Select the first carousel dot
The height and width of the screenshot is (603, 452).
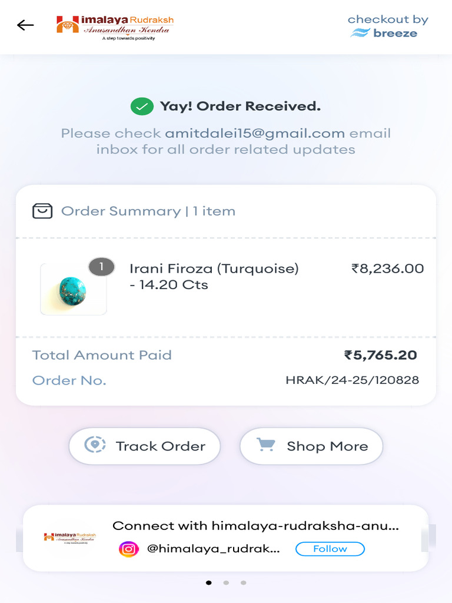pyautogui.click(x=209, y=583)
